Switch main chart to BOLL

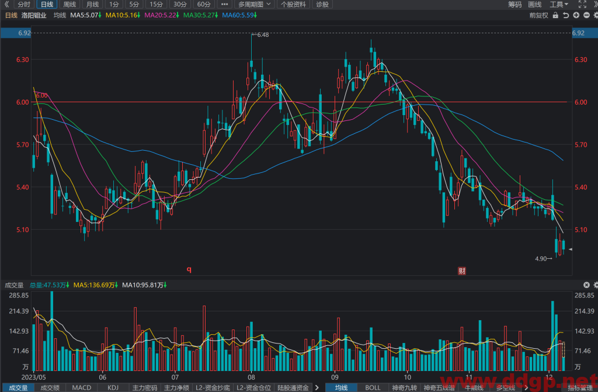click(x=373, y=388)
